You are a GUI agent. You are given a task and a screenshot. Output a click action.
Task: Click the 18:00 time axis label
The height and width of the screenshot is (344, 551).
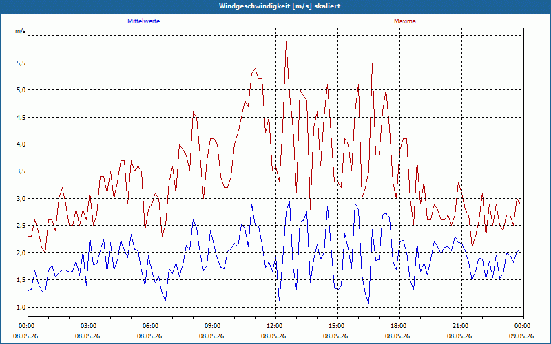click(400, 326)
